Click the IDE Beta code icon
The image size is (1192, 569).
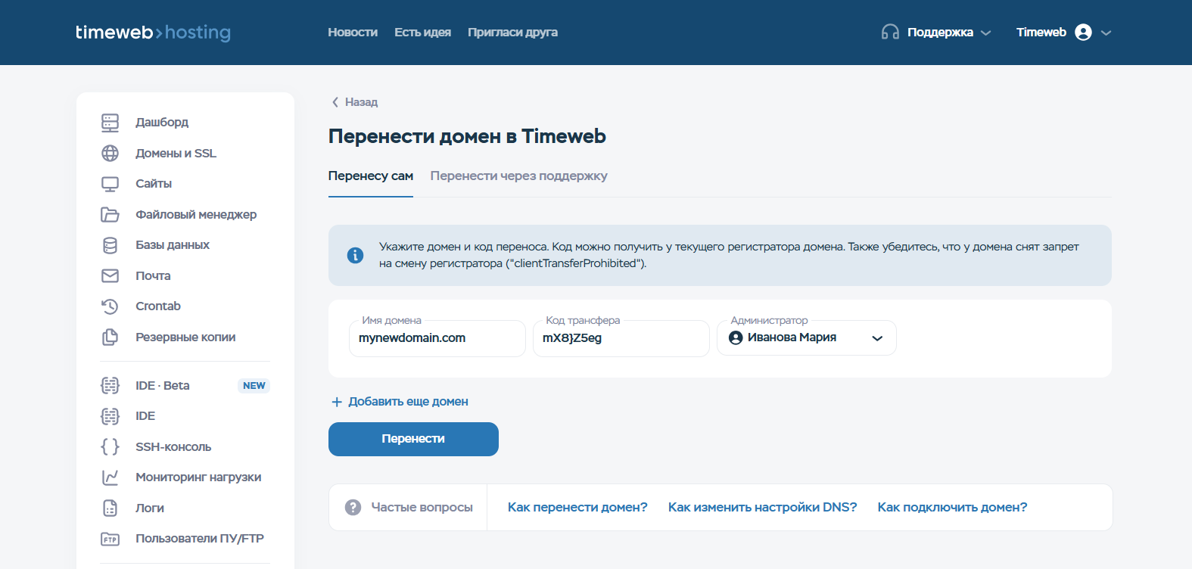pyautogui.click(x=110, y=386)
